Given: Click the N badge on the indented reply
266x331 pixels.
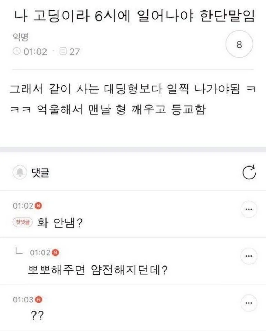Looking at the screenshot, I should click(55, 253).
